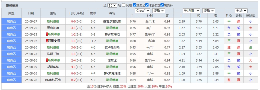Uncheck the 瑞典杯 filter checkbox
Screen dimensions: 260x90
click(162, 5)
